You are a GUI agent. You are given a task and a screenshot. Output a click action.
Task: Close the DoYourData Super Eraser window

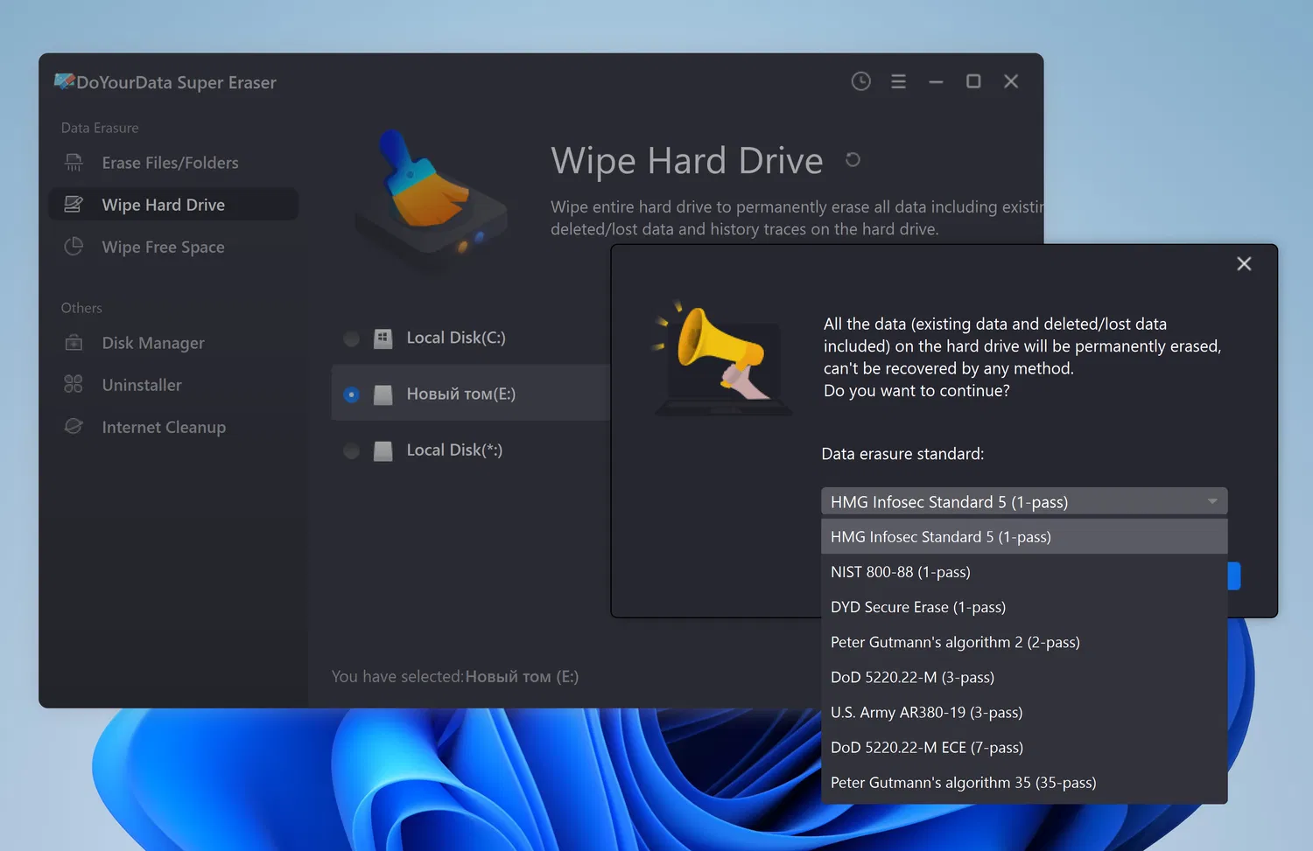[1011, 81]
